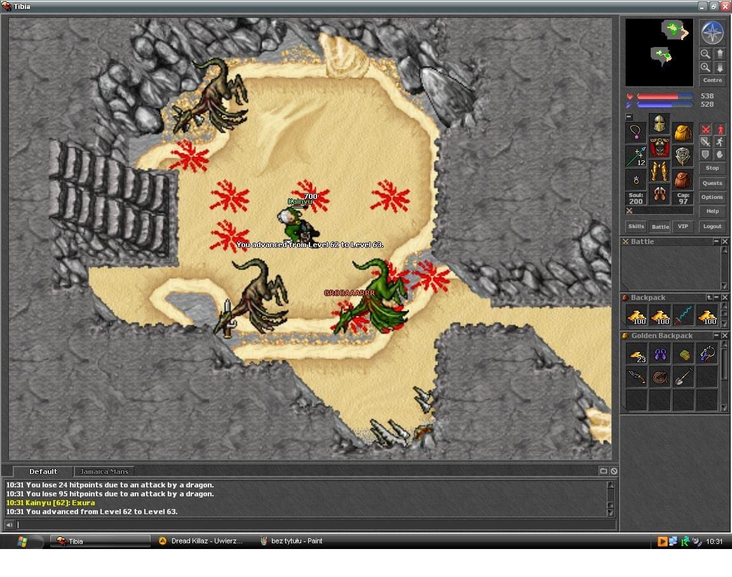Select the blue wand in Backpack
Viewport: 732px width, 577px height.
(x=684, y=316)
